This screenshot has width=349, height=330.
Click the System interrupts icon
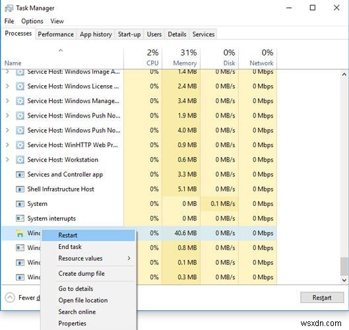point(20,218)
